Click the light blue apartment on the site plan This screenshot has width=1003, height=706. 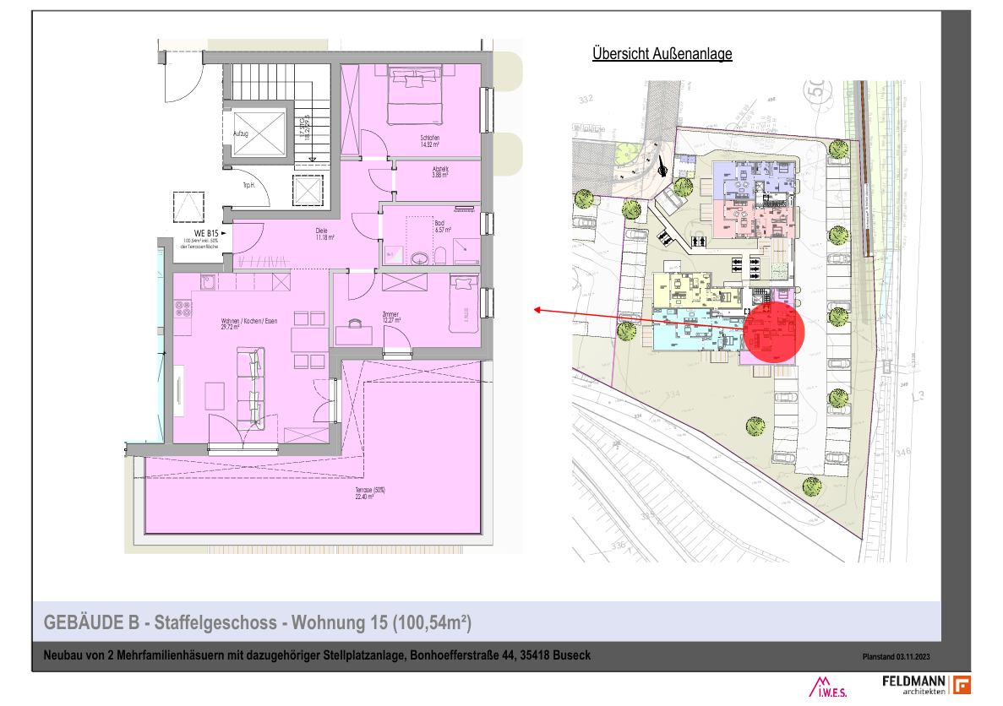tap(696, 330)
